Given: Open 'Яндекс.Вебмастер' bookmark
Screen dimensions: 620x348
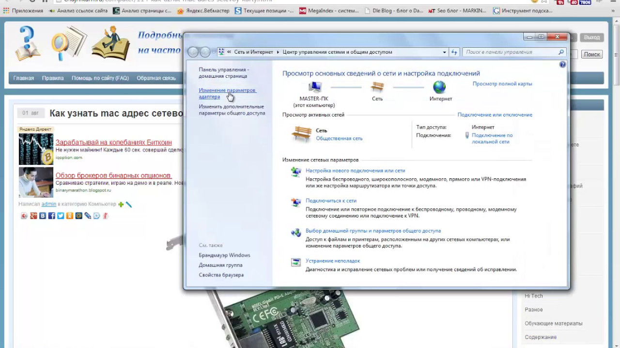Looking at the screenshot, I should (203, 11).
